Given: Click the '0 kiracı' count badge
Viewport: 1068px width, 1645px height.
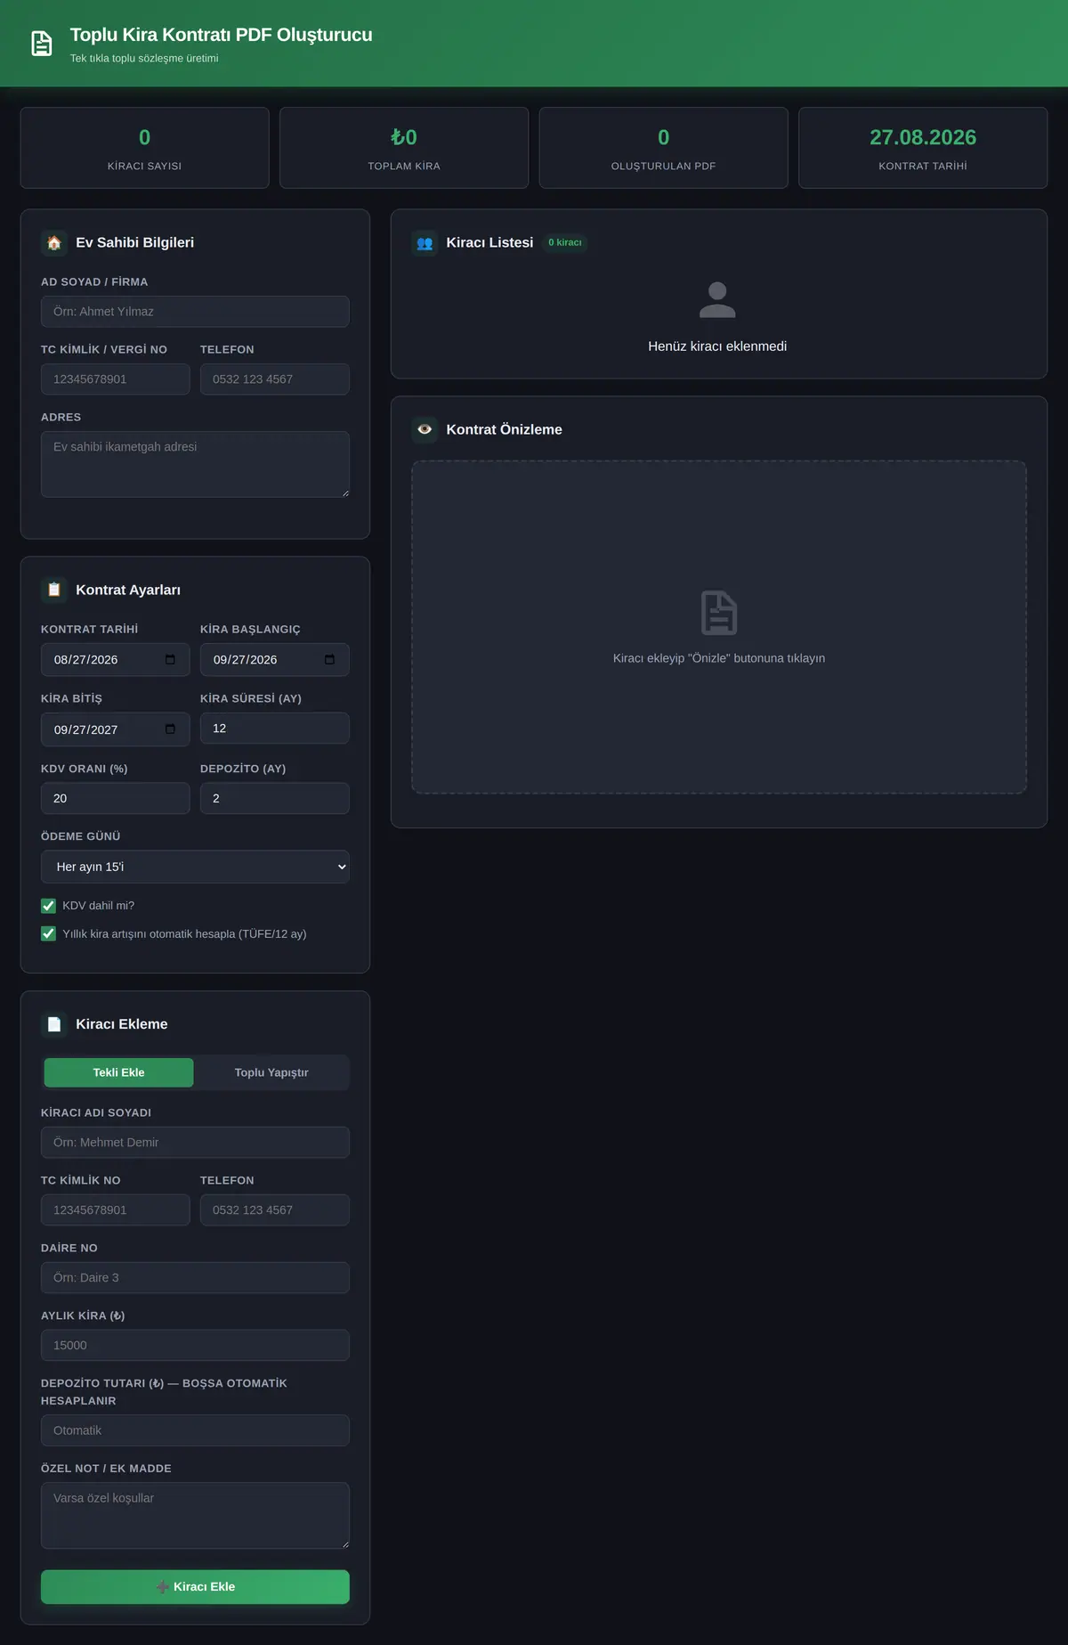Looking at the screenshot, I should 565,242.
